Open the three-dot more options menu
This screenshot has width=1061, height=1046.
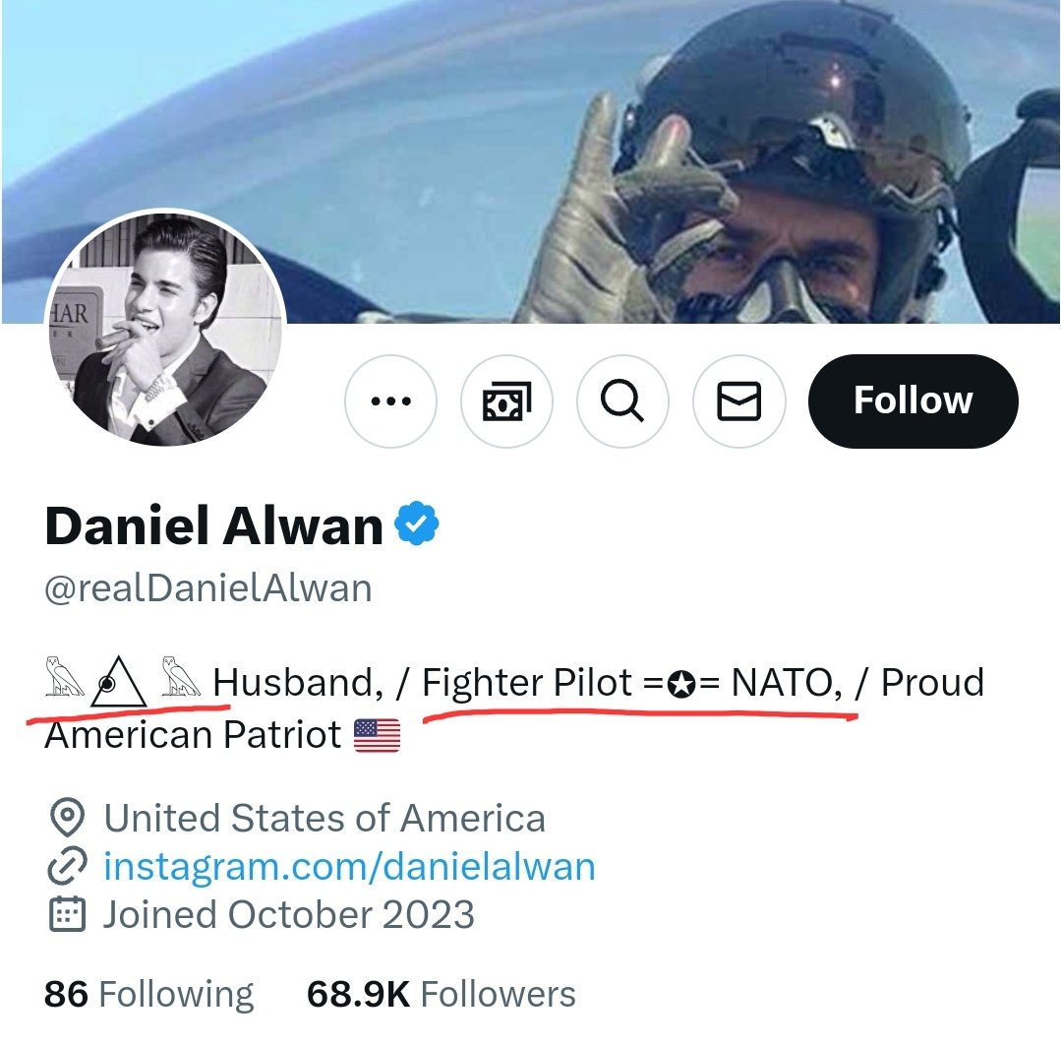[x=391, y=401]
